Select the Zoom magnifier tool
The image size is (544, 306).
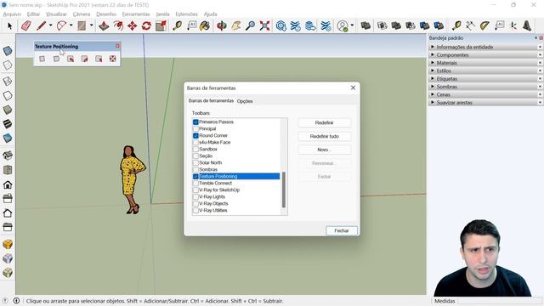[250, 26]
